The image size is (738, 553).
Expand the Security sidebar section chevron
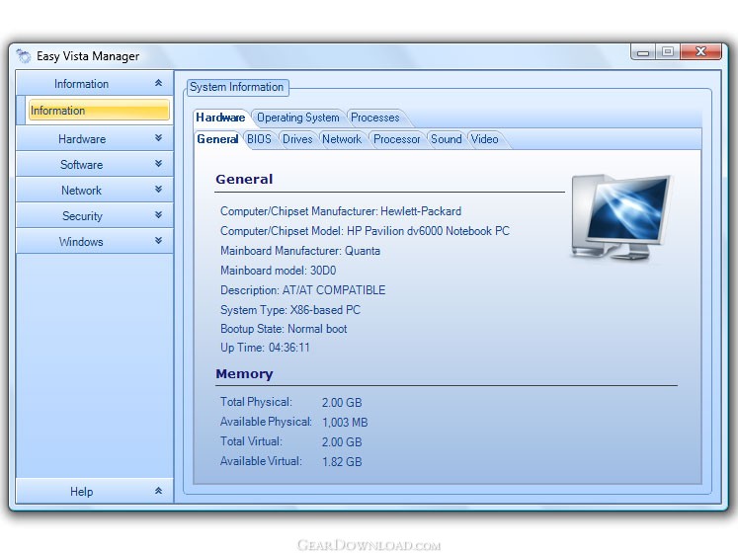coord(159,215)
